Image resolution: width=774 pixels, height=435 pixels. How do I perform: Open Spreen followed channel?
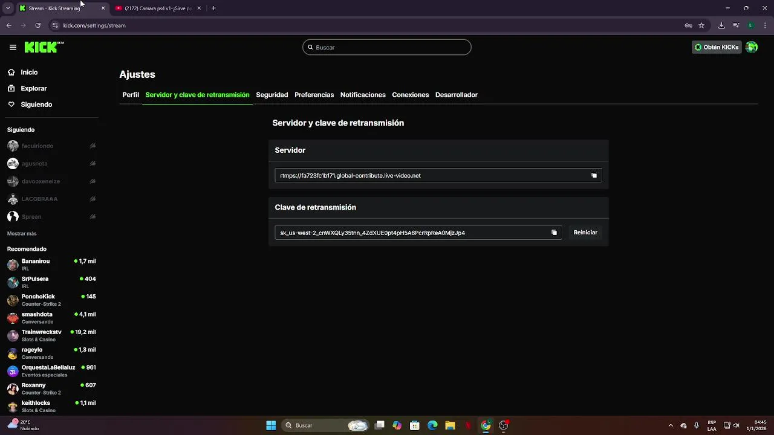click(x=51, y=216)
